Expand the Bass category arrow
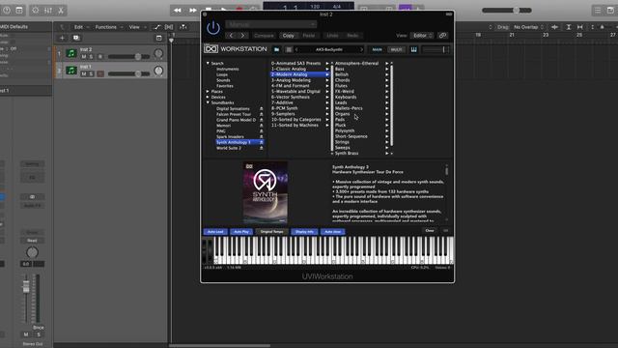618x348 pixels. [x=386, y=69]
